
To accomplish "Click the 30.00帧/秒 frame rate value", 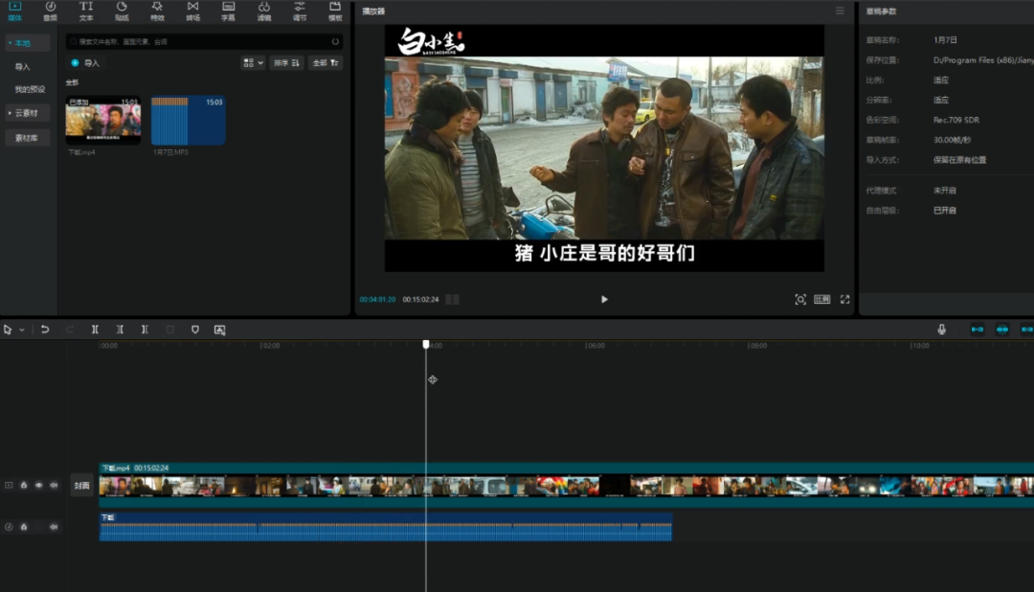I will pos(952,140).
